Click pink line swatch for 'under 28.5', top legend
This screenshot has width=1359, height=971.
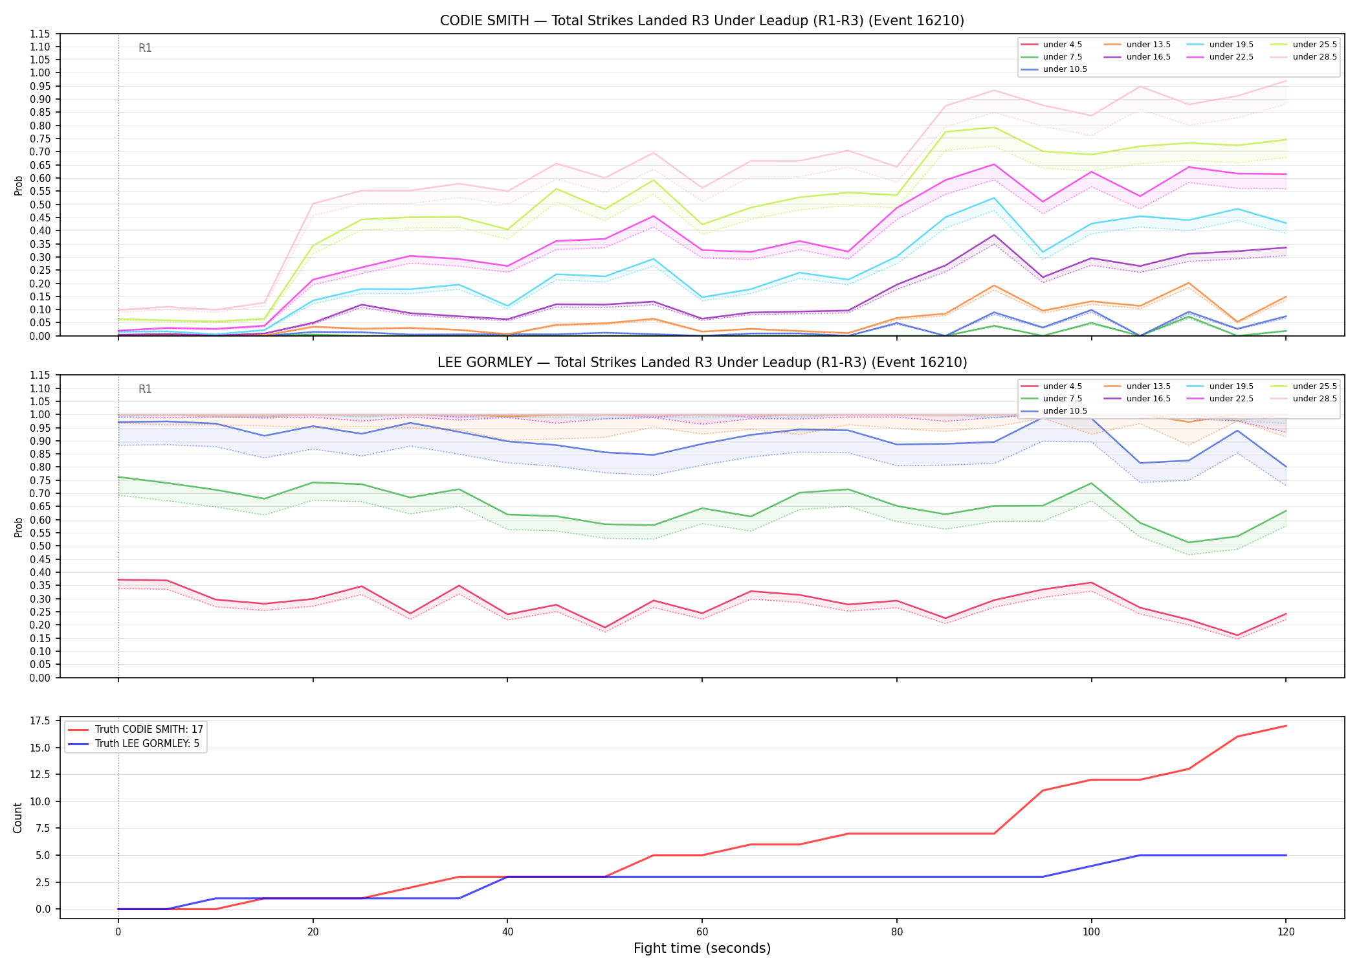(x=1279, y=57)
